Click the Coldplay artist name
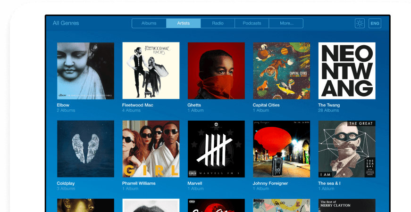 point(66,183)
